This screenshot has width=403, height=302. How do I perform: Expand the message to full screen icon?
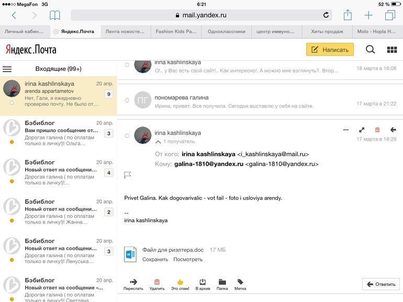(361, 130)
